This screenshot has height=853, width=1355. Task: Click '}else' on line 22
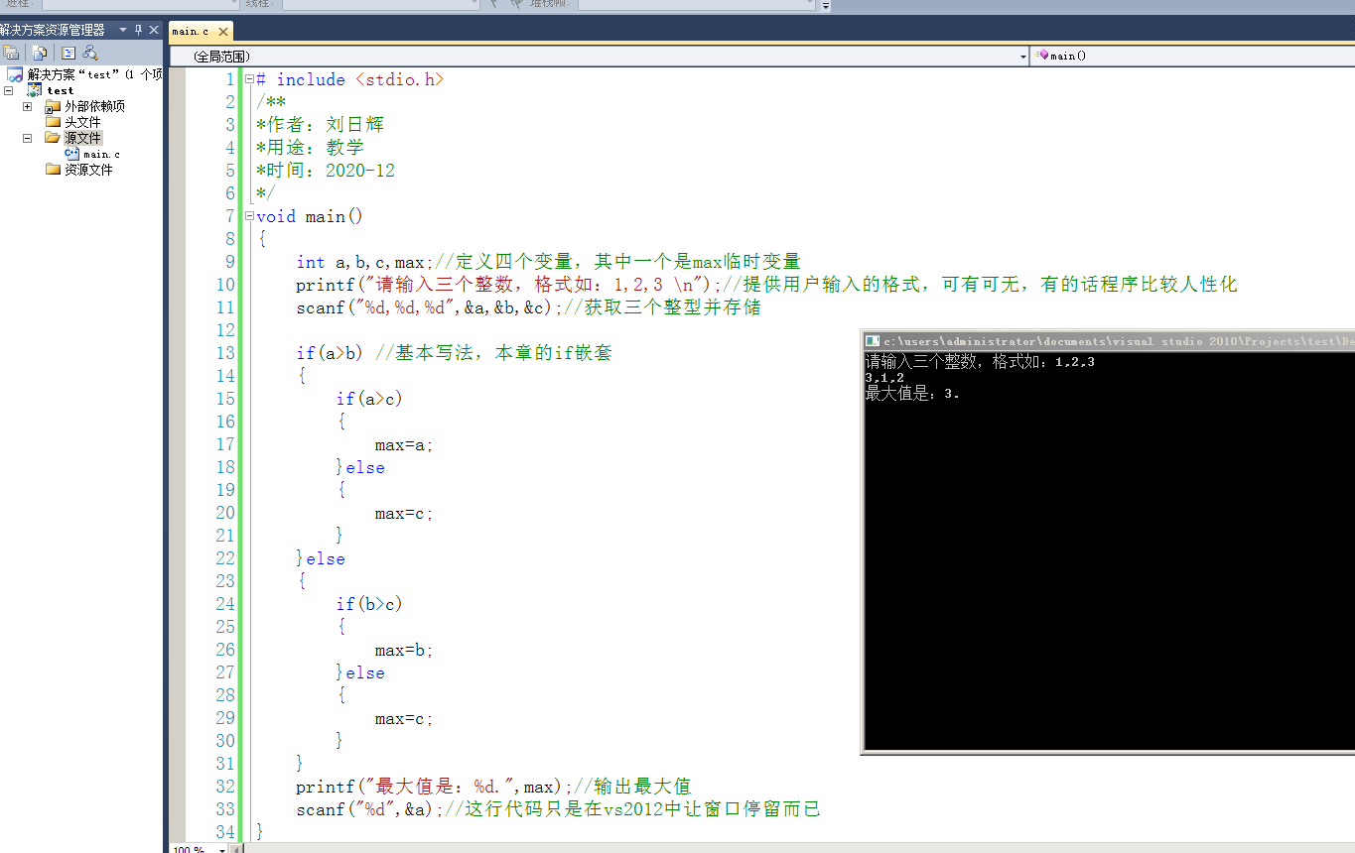point(321,558)
